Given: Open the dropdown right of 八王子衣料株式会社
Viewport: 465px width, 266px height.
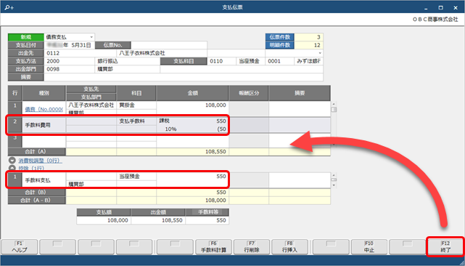Looking at the screenshot, I should point(320,53).
